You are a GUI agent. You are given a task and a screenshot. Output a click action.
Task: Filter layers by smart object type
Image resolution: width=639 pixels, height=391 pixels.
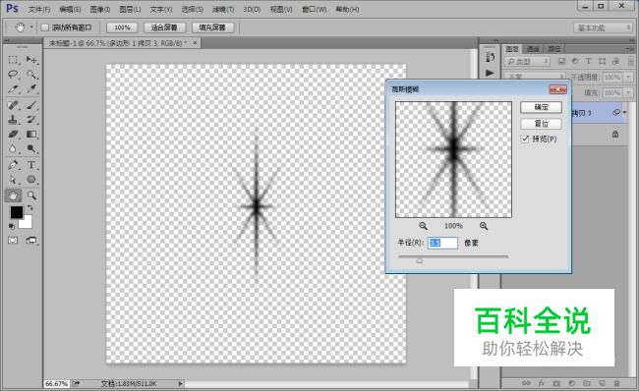tap(615, 61)
